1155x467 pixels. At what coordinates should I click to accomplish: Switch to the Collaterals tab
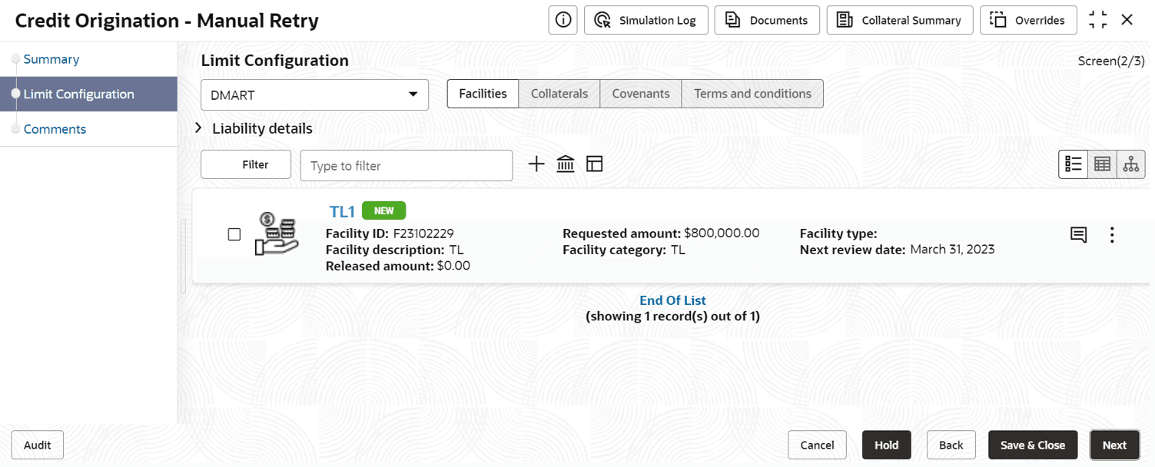point(559,94)
